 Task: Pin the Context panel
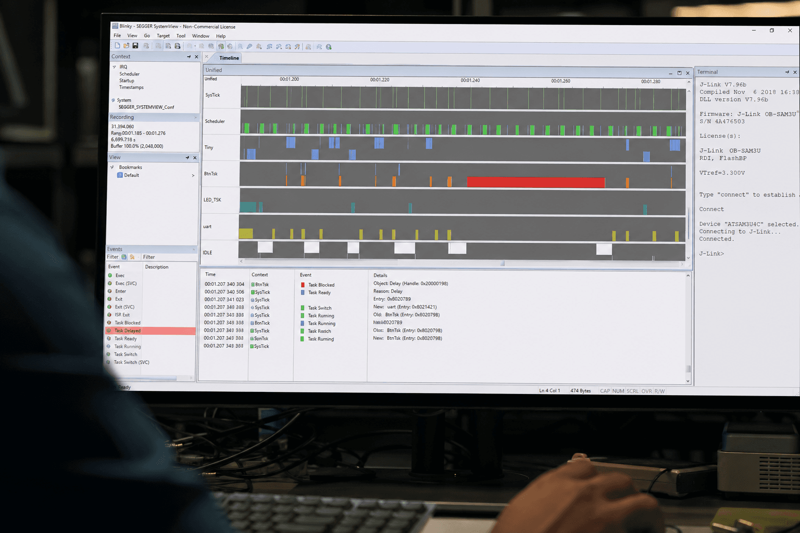tap(189, 57)
